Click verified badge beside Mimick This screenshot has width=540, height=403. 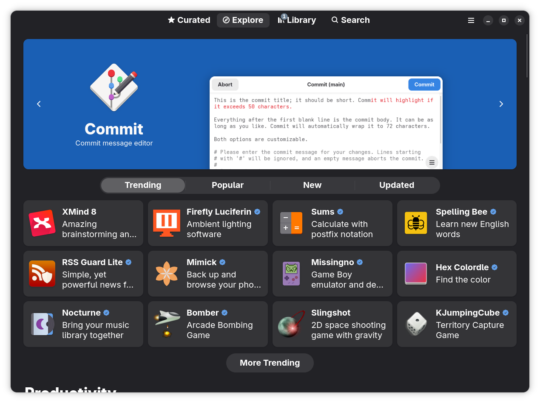(222, 262)
